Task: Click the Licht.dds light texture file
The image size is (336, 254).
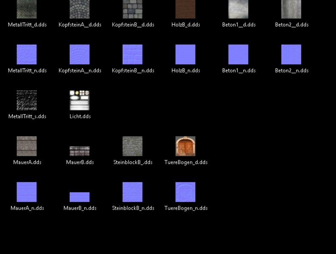Action: coord(80,100)
